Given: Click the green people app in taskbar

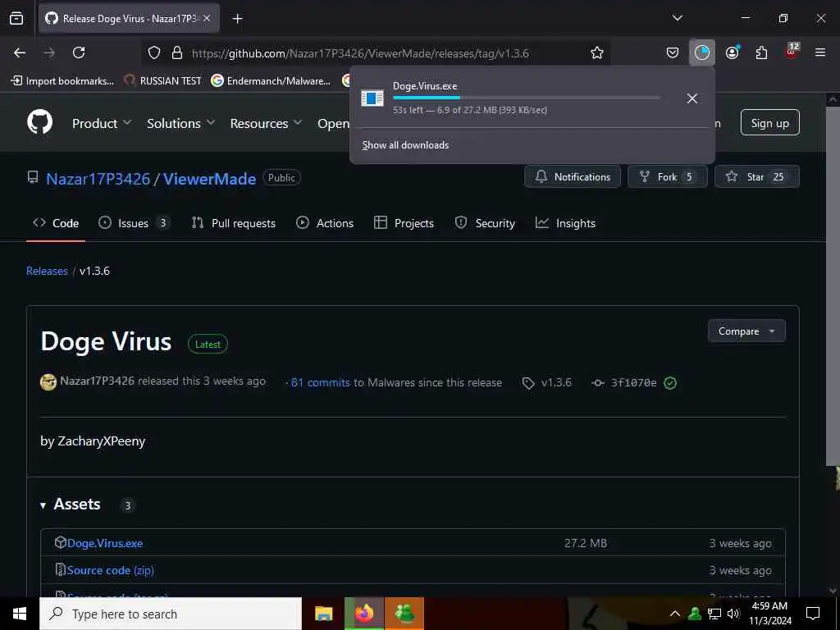Looking at the screenshot, I should click(404, 614).
